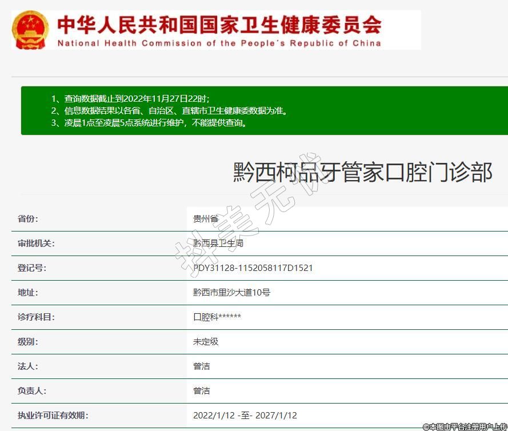Click notice line one about query data cutoff
Screen dimensions: 508x431
pos(134,98)
